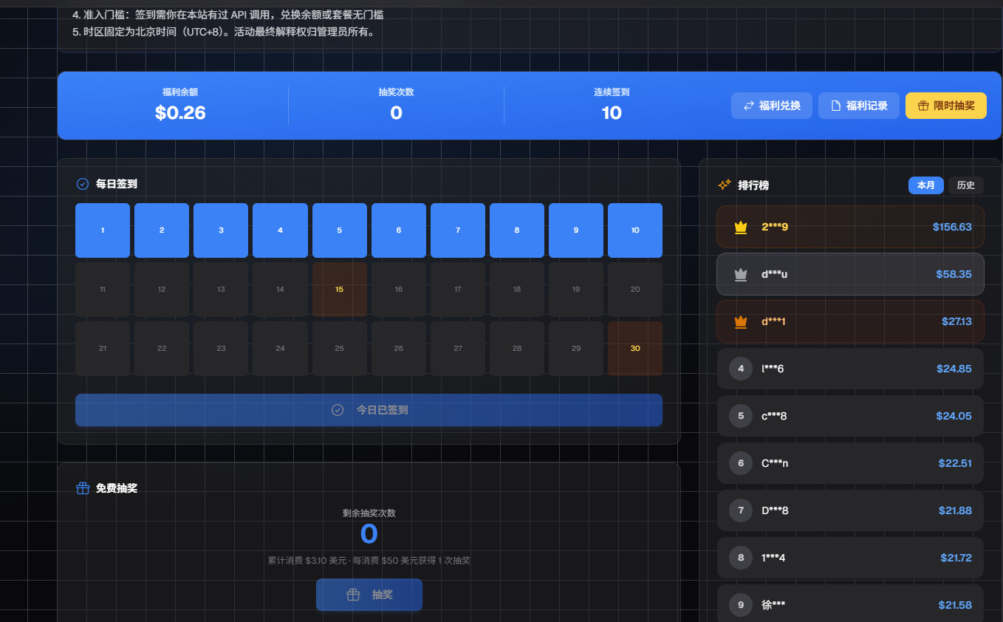Switch leaderboard to 本月 tab
The image size is (1003, 622).
(x=926, y=185)
